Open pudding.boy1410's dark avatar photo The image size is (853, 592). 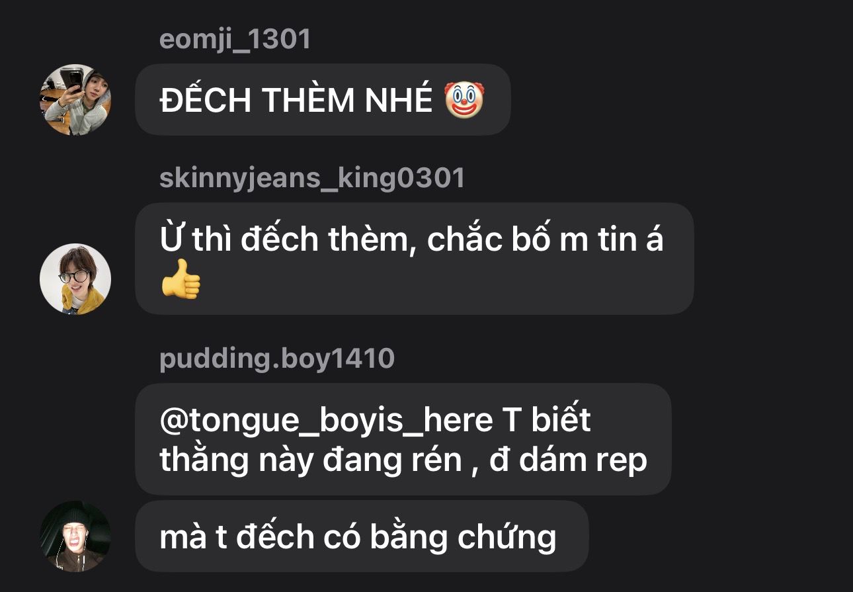(x=75, y=536)
